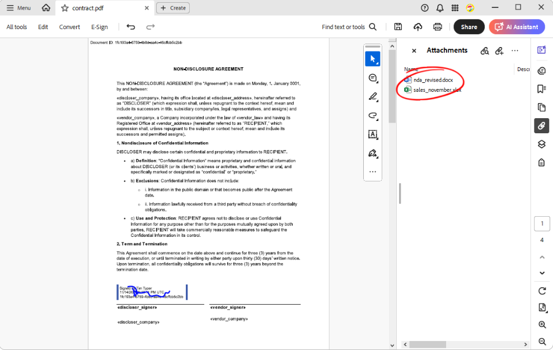Choose the Draw freehand lasso tool
This screenshot has height=350, width=553.
(x=373, y=116)
